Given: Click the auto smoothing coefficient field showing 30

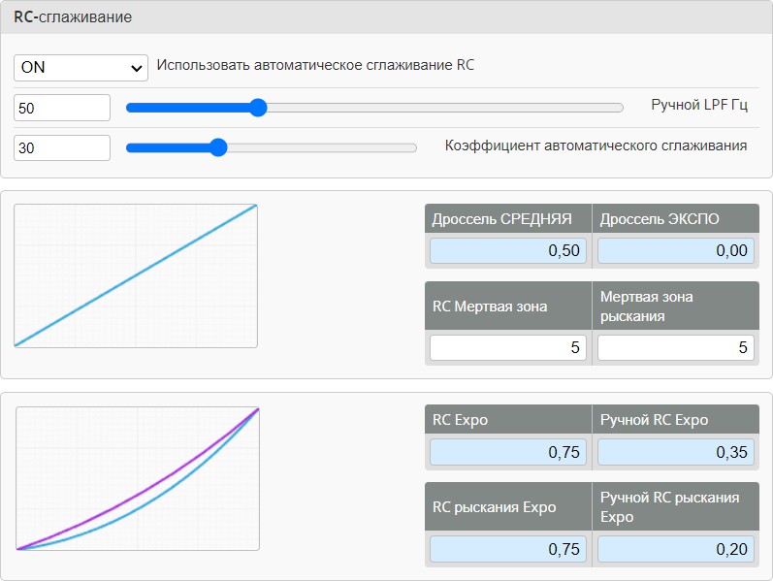Looking at the screenshot, I should pyautogui.click(x=62, y=147).
